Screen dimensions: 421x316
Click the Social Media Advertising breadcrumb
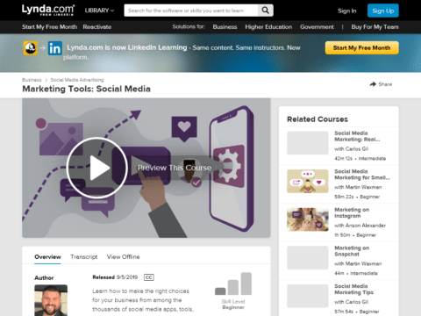pyautogui.click(x=77, y=80)
